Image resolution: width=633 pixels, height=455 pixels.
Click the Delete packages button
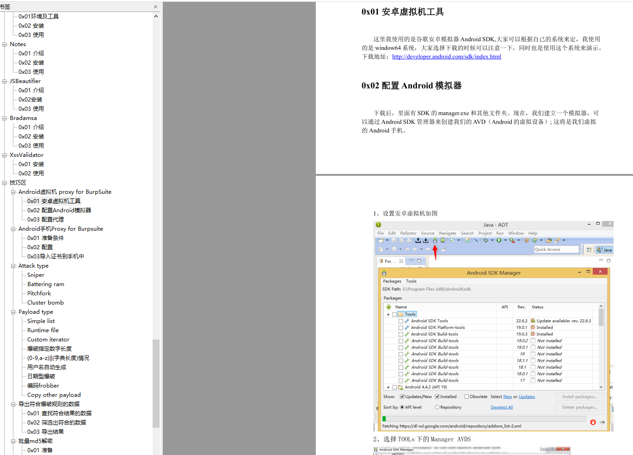579,407
